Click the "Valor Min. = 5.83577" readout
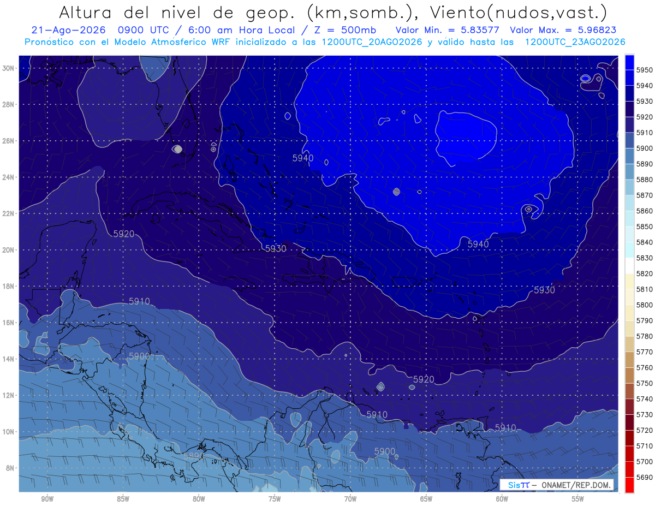 click(x=447, y=30)
